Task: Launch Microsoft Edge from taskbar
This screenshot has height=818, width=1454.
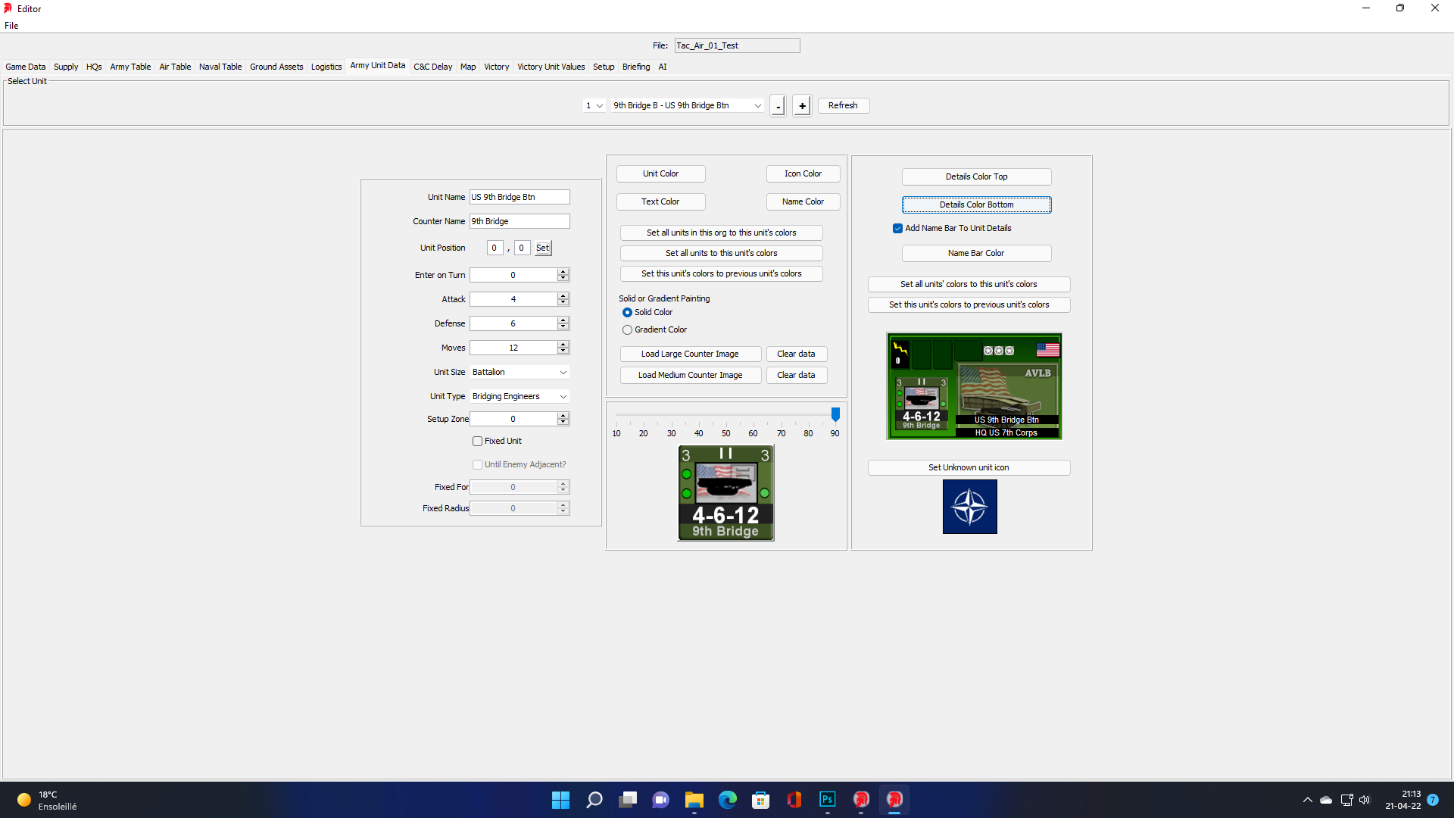Action: tap(728, 800)
